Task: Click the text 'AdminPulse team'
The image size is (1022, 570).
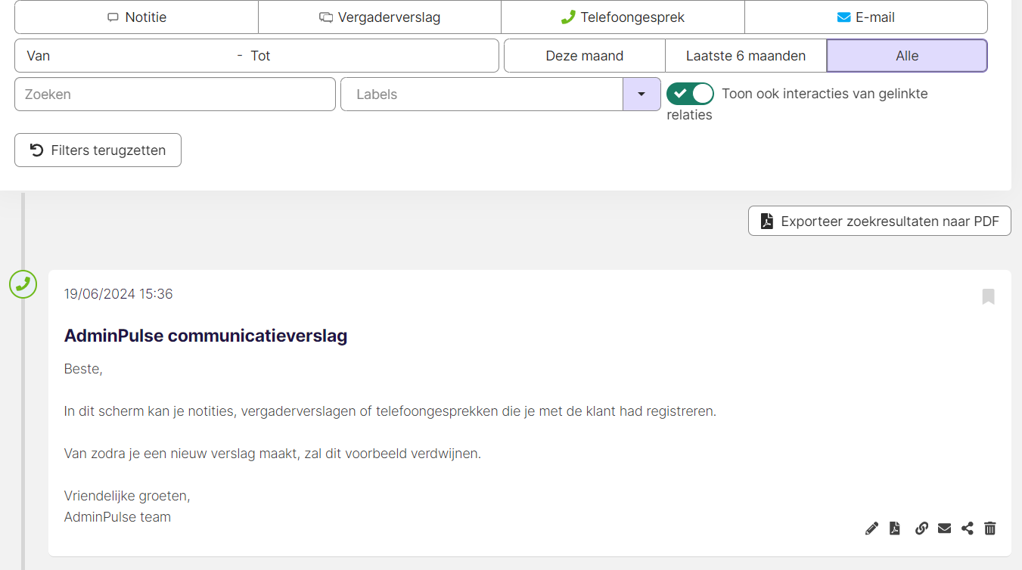Action: pos(117,517)
